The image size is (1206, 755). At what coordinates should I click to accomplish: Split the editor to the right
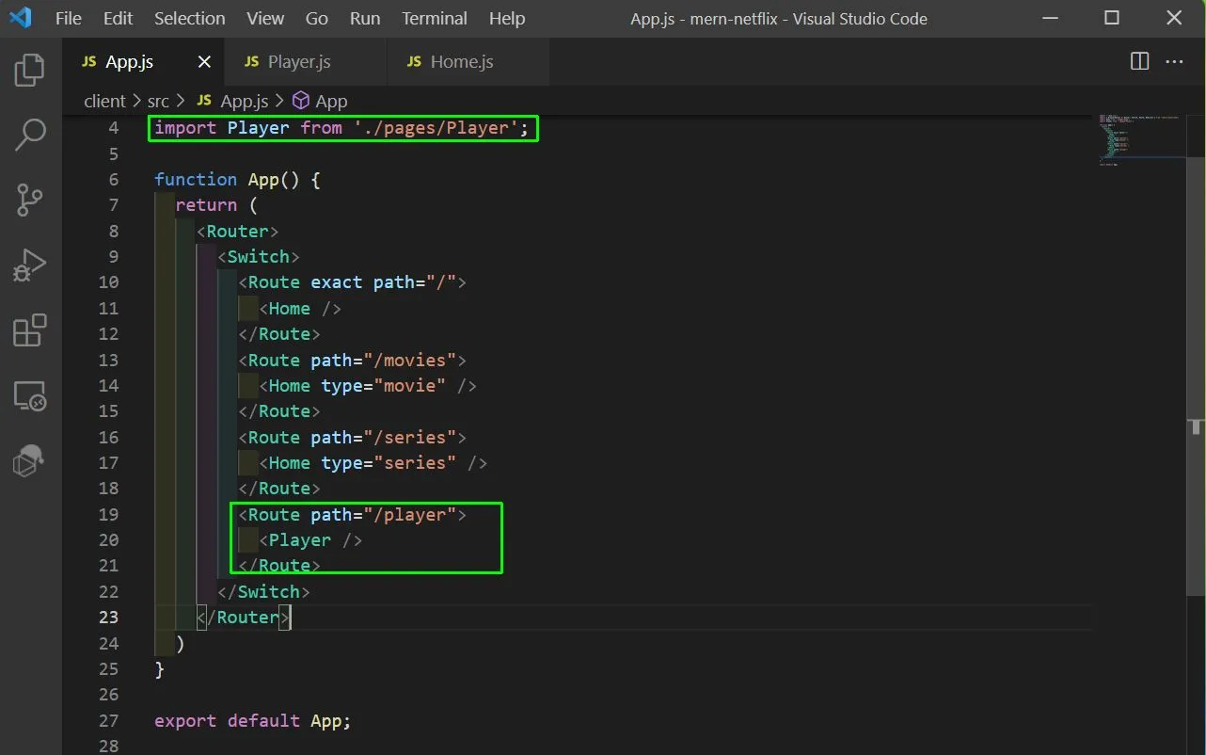1139,61
